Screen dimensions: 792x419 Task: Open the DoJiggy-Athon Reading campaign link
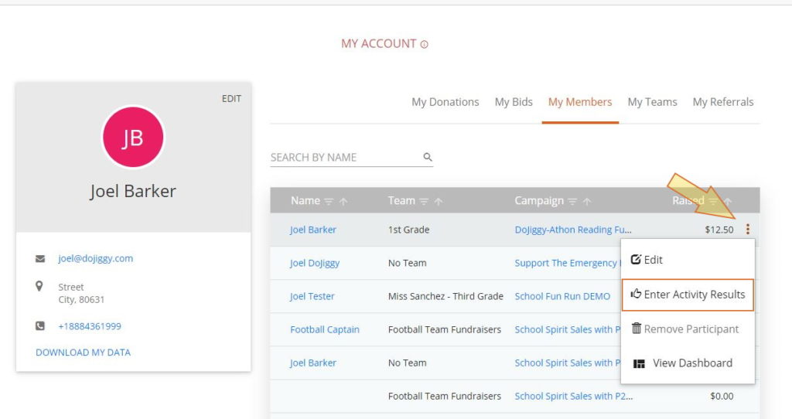pyautogui.click(x=573, y=230)
